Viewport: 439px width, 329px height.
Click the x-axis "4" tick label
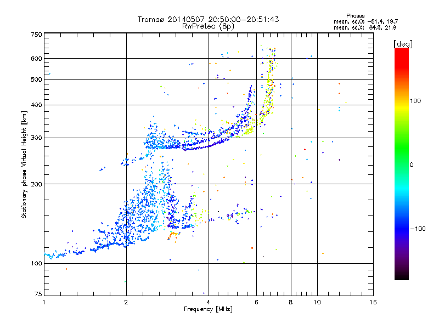pyautogui.click(x=209, y=302)
